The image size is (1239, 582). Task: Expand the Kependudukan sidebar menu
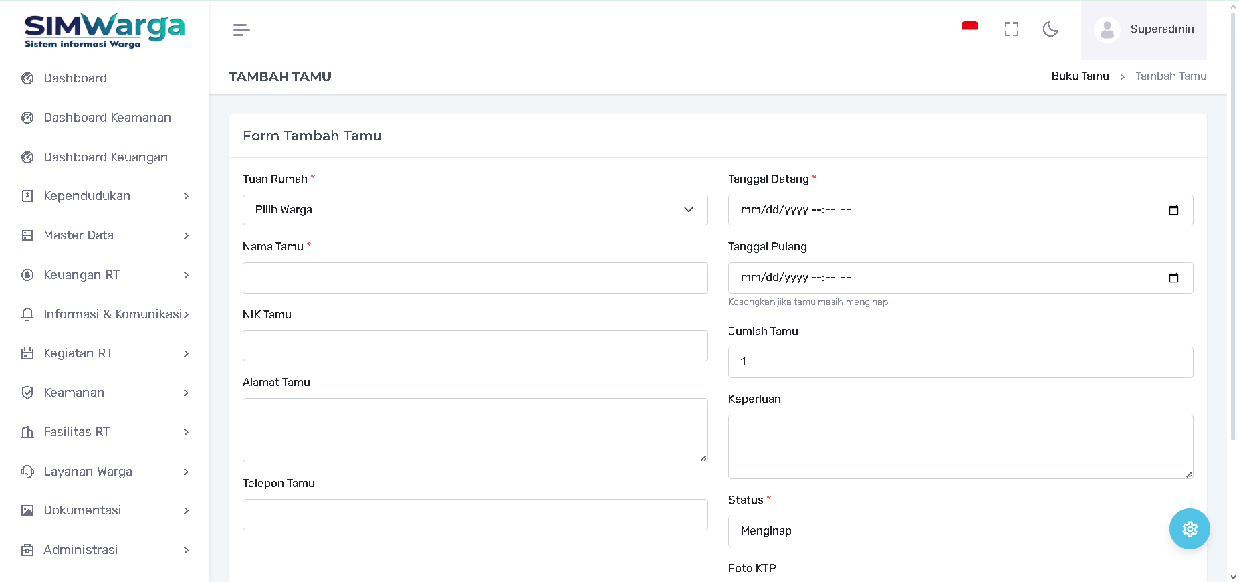pyautogui.click(x=105, y=196)
